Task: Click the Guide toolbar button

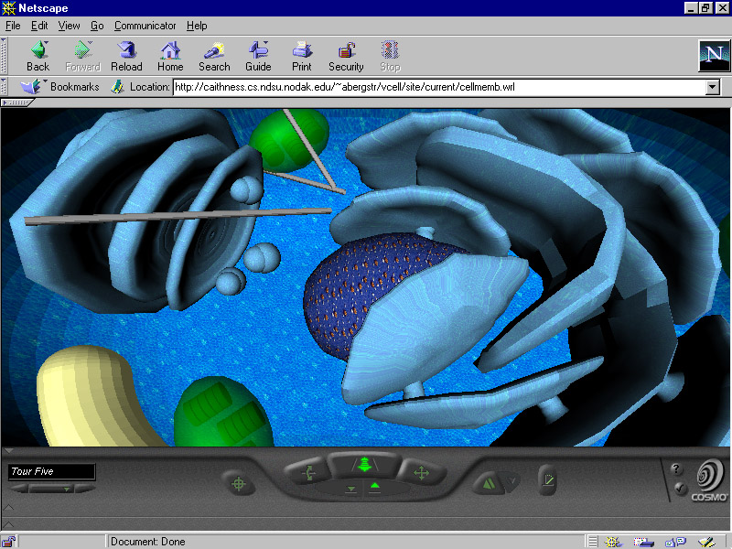Action: point(258,56)
